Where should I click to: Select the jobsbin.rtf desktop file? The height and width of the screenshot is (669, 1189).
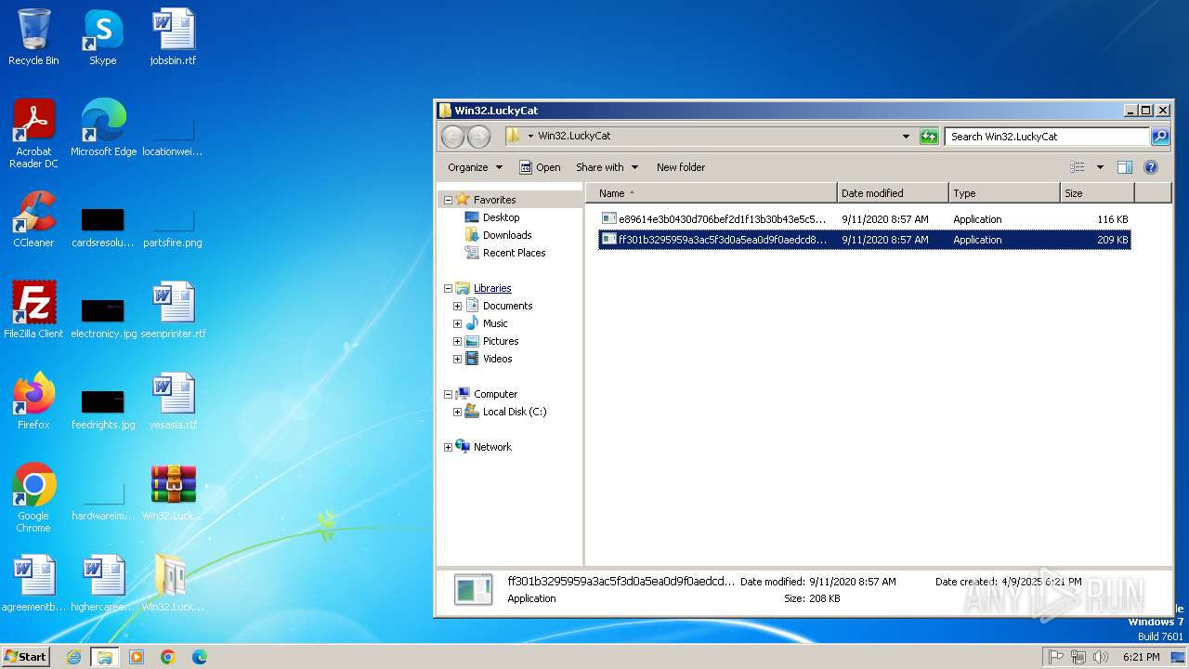(x=173, y=37)
